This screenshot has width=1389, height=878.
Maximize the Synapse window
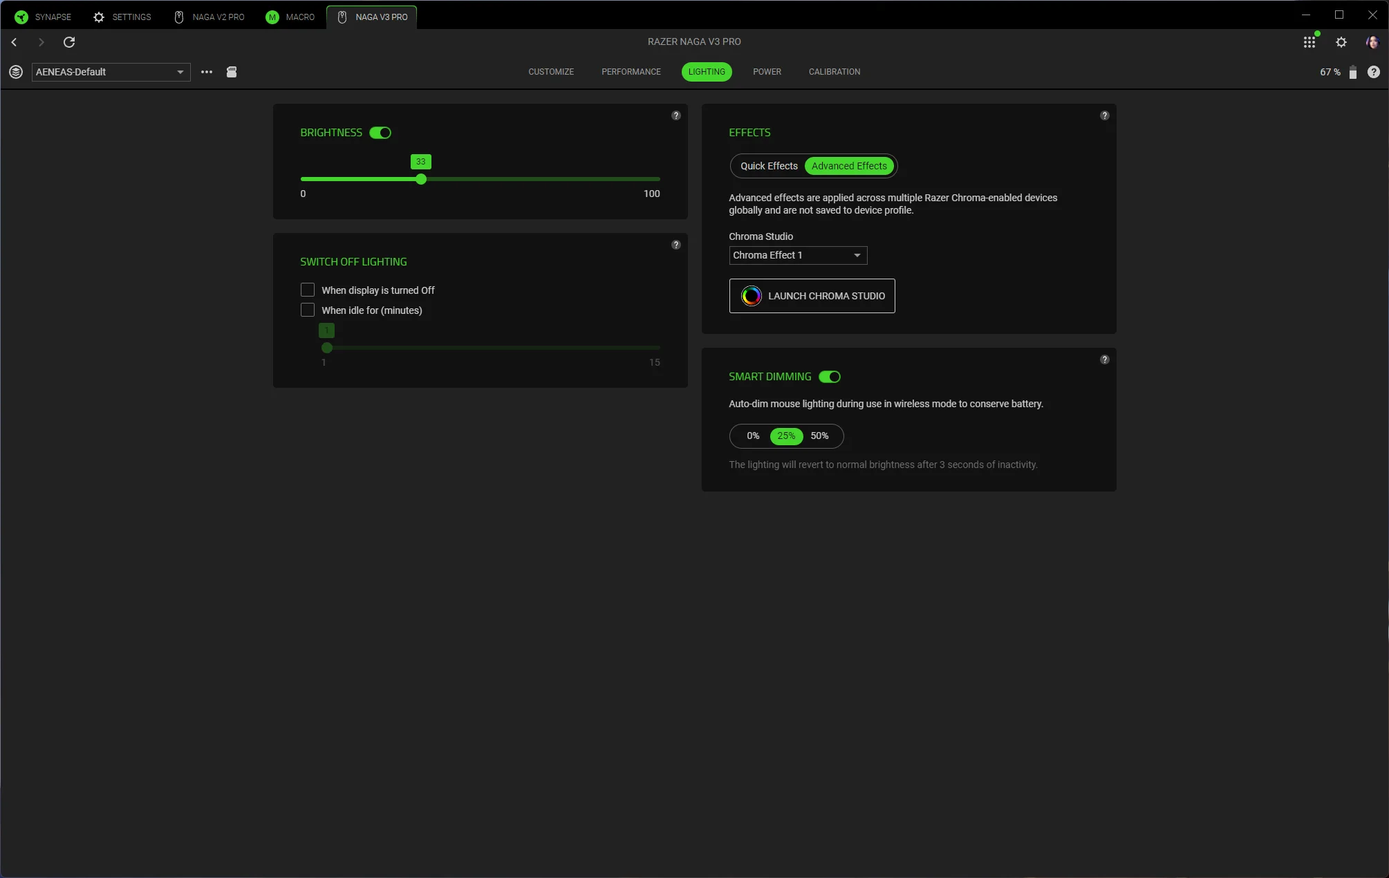(1339, 15)
